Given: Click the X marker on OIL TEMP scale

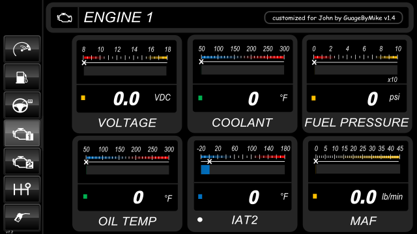Looking at the screenshot, I should click(x=86, y=162).
